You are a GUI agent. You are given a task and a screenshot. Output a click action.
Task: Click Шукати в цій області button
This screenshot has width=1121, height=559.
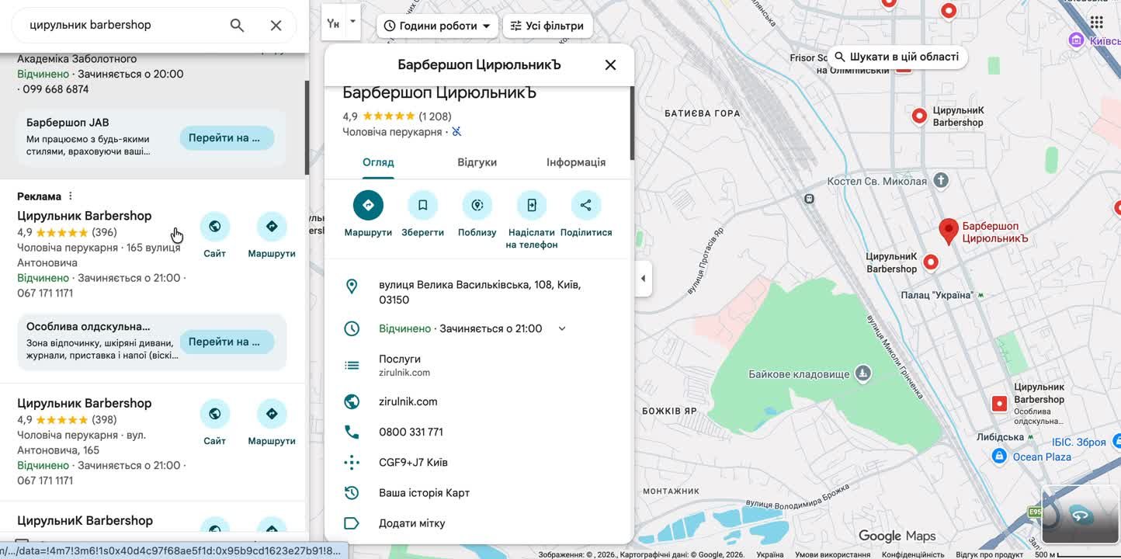pyautogui.click(x=897, y=57)
